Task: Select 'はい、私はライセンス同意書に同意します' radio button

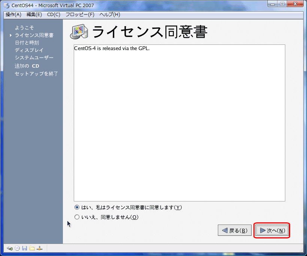Action: 77,207
